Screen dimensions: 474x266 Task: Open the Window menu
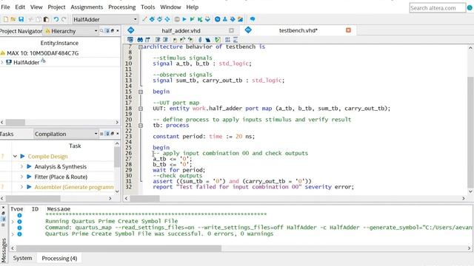click(x=170, y=7)
